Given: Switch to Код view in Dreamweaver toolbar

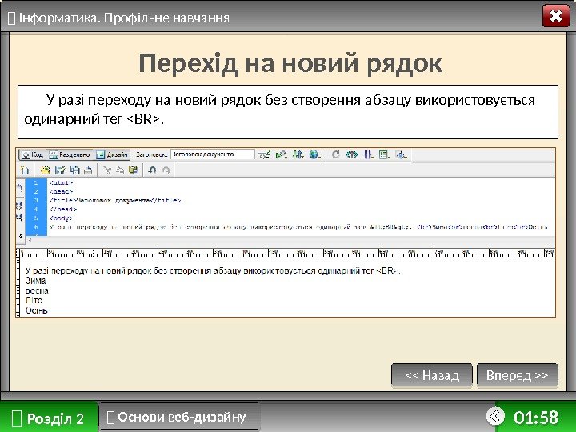Looking at the screenshot, I should coord(32,154).
